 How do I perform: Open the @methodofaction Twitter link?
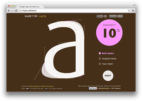(x=103, y=88)
